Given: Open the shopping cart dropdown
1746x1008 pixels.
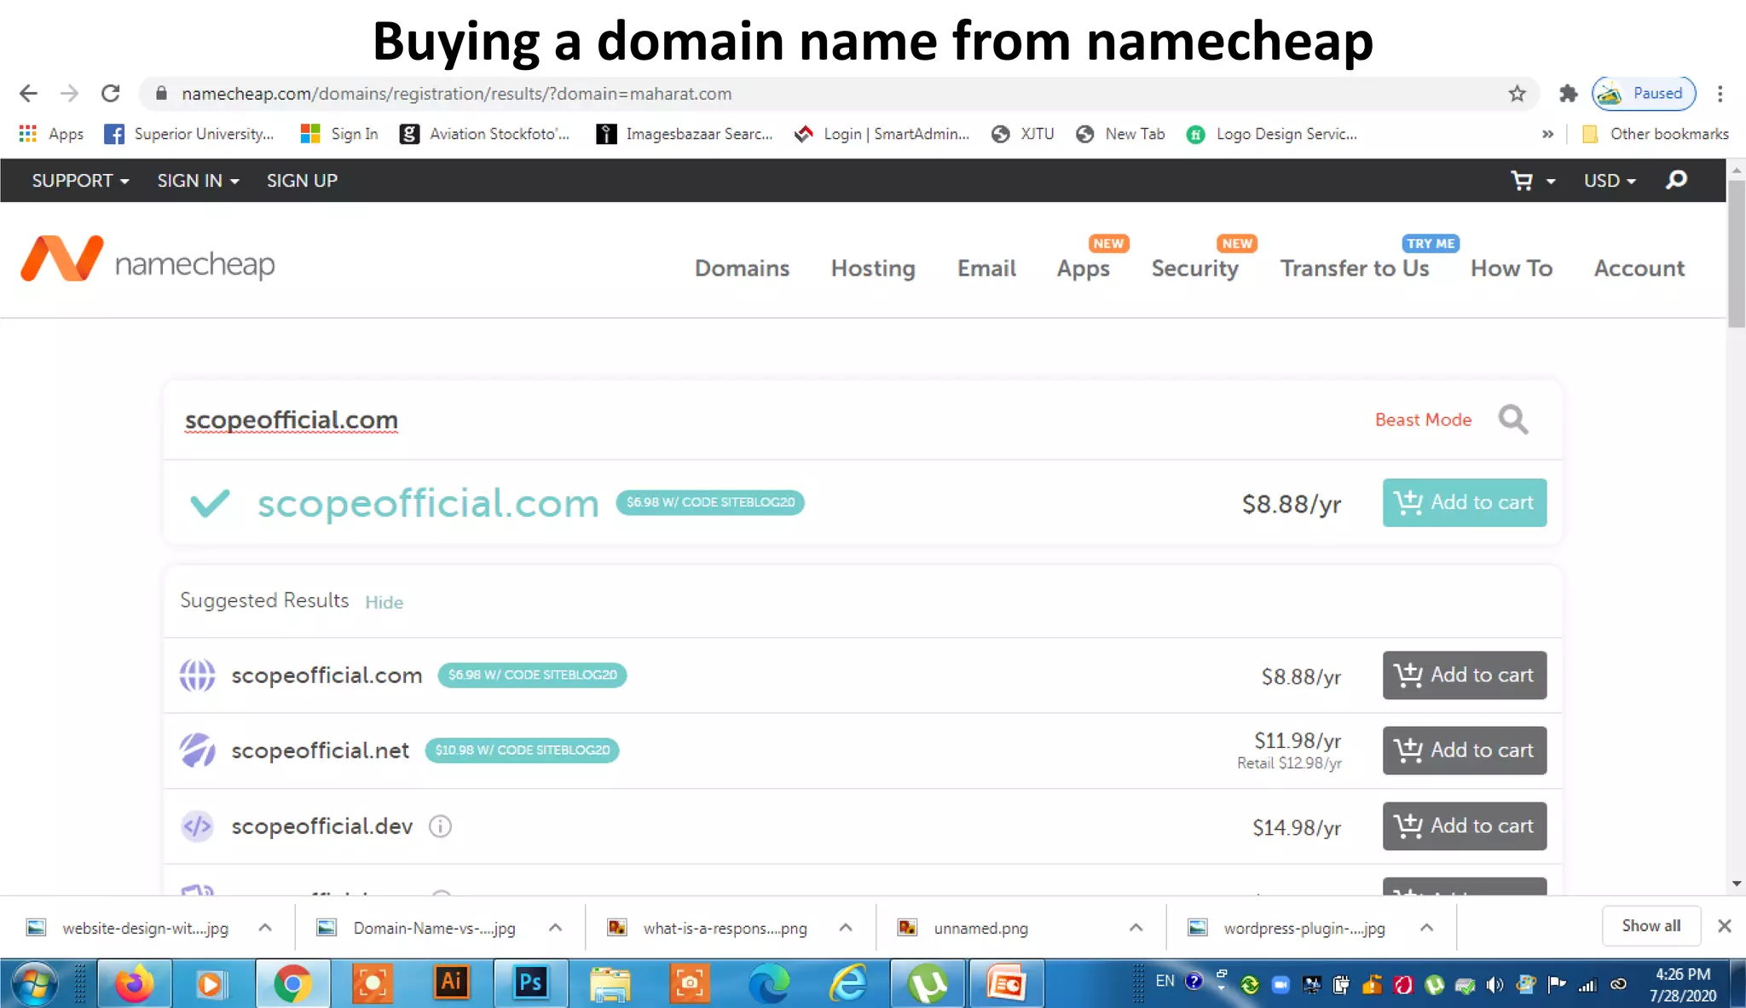Looking at the screenshot, I should [x=1533, y=181].
